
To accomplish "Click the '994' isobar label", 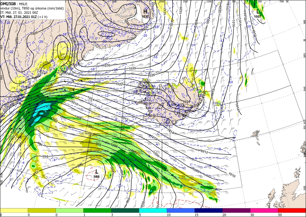I will [x=45, y=156].
